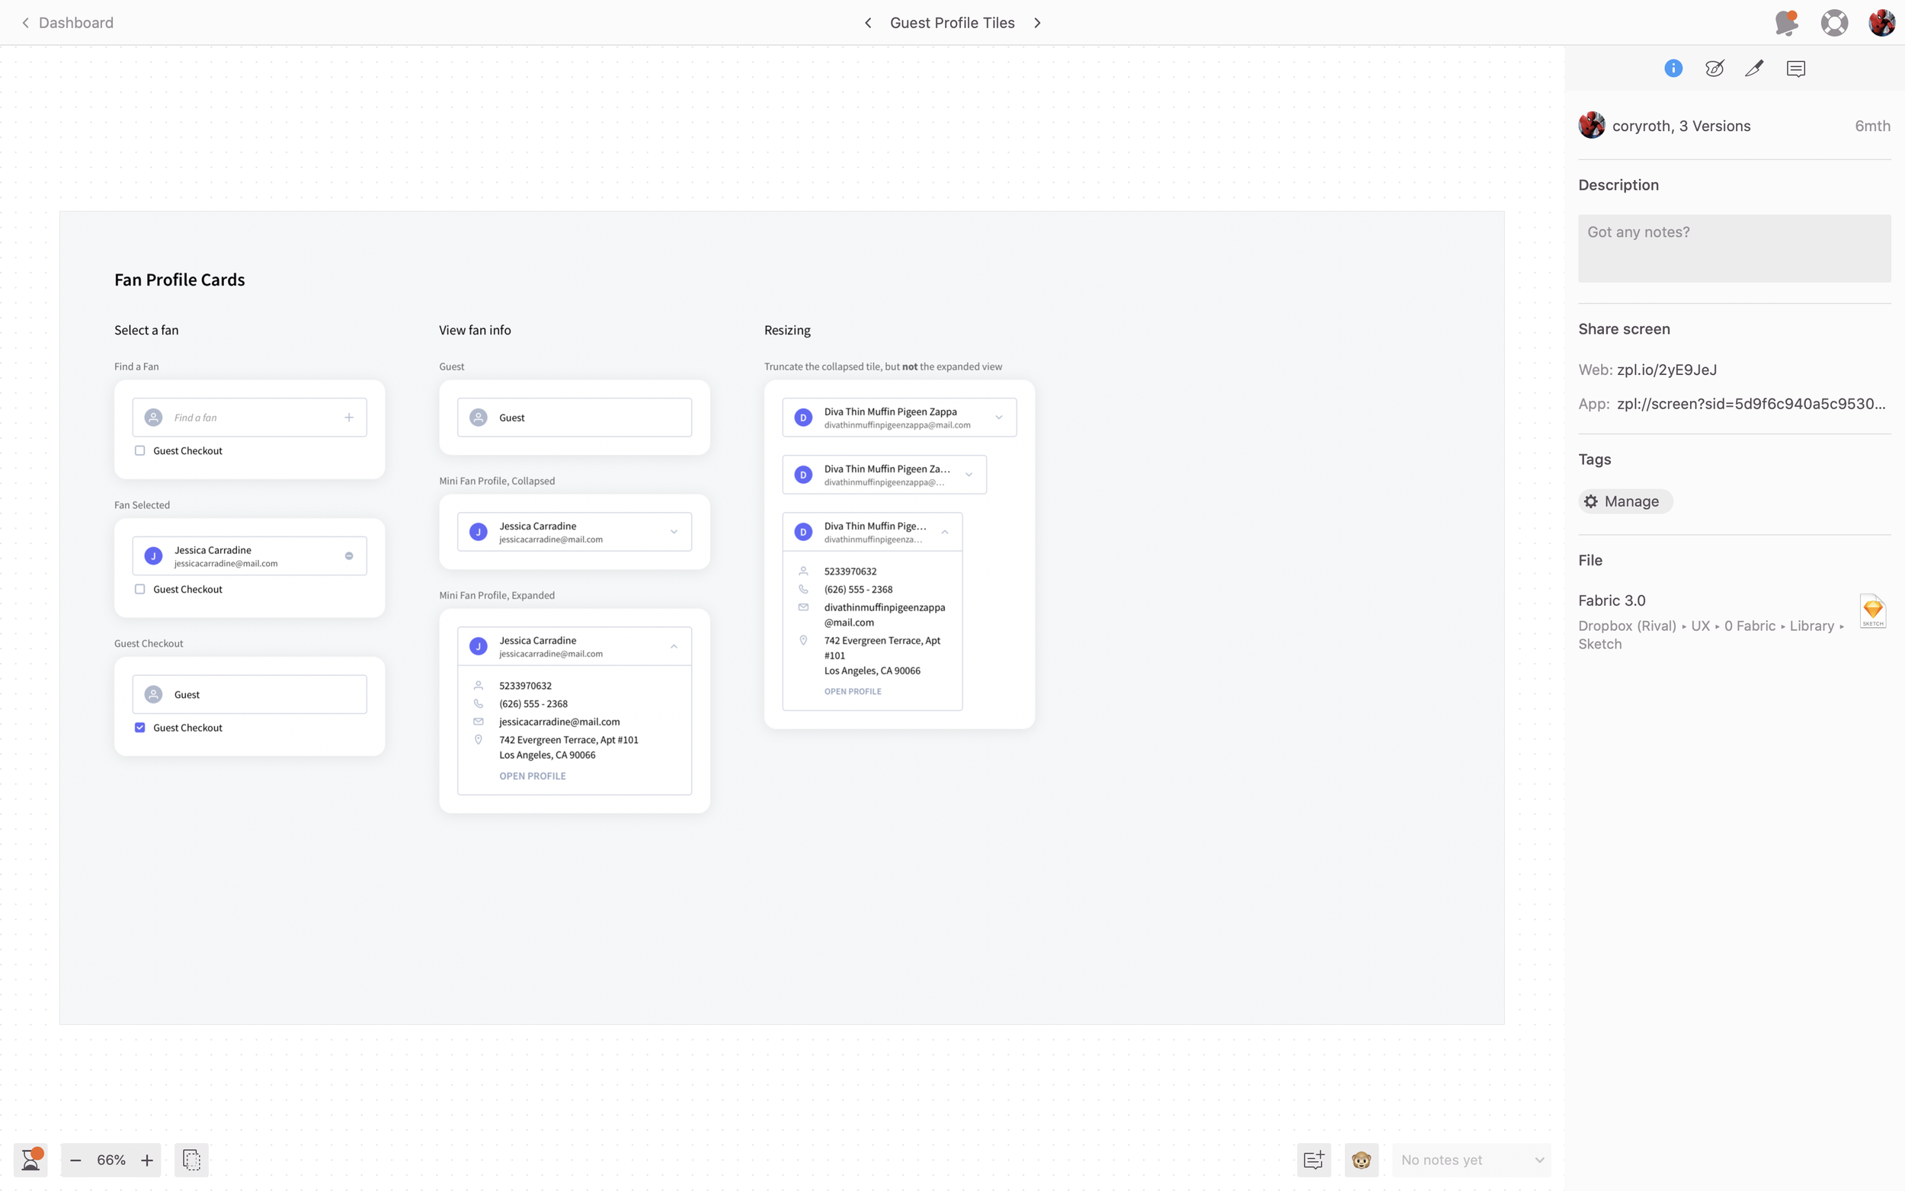Click the Manage tags button

pos(1625,501)
